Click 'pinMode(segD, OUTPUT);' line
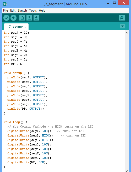 27,91
